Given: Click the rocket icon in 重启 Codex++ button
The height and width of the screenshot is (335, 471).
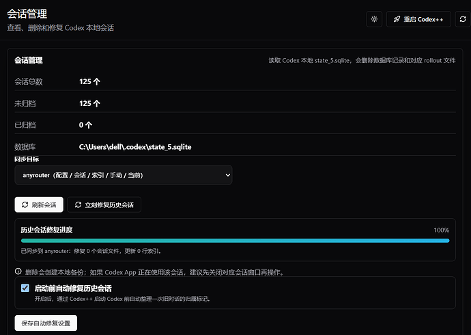Looking at the screenshot, I should [x=397, y=19].
